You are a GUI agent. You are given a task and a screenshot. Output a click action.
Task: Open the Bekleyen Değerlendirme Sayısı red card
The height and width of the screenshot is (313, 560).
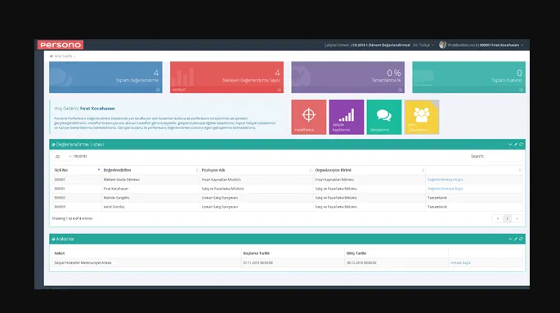[x=226, y=77]
